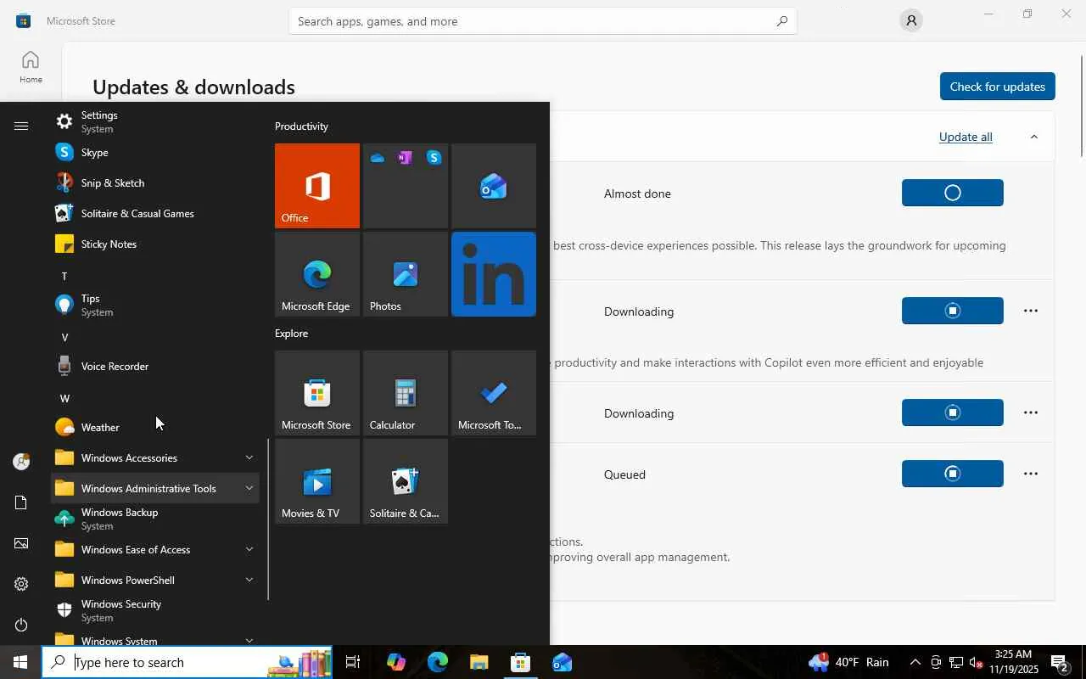Click the taskbar 'Type here to search' box
Image resolution: width=1086 pixels, height=679 pixels.
(x=188, y=662)
